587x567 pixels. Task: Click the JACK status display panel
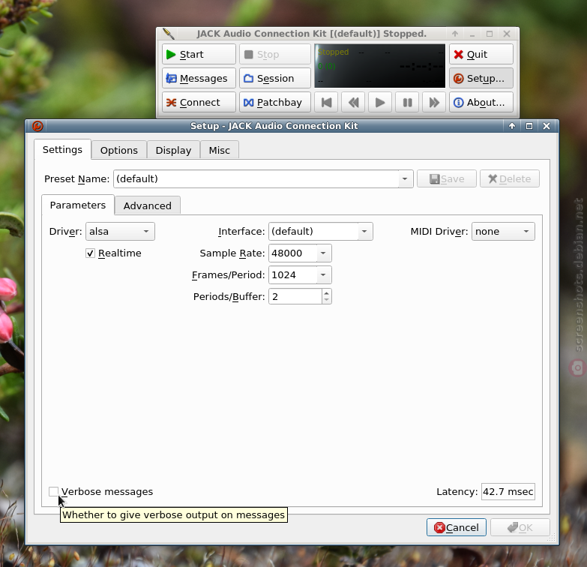tap(380, 66)
